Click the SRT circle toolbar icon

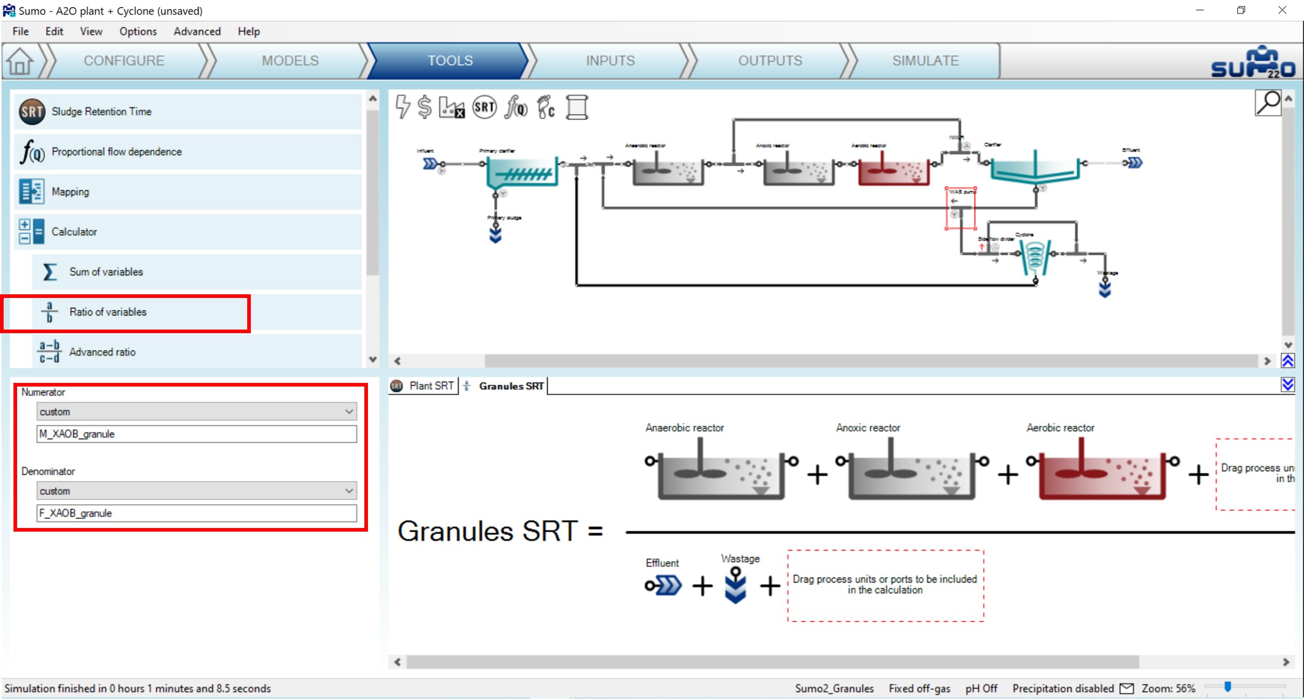[x=485, y=107]
